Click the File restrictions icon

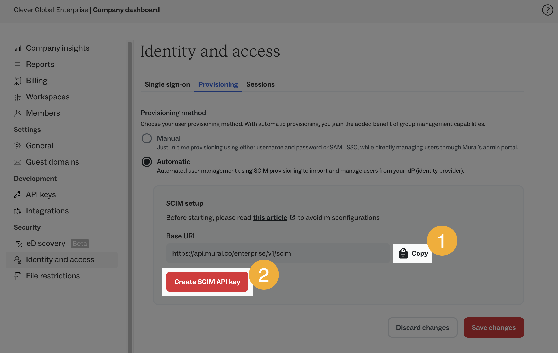[x=18, y=276]
